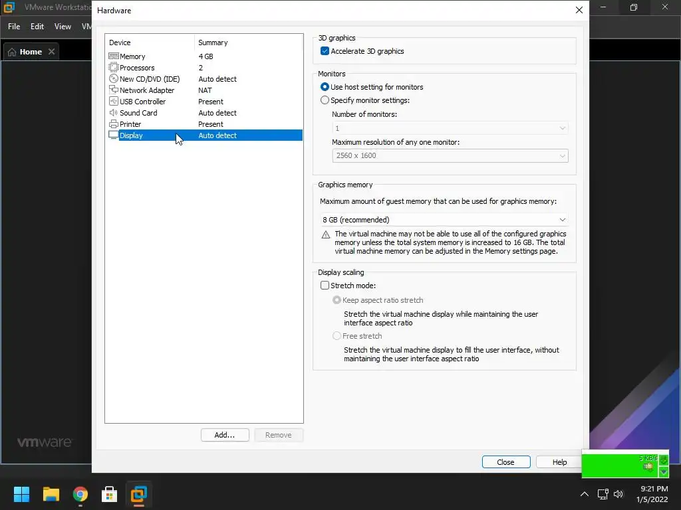This screenshot has width=681, height=510.
Task: Select the Printer icon
Action: point(113,124)
